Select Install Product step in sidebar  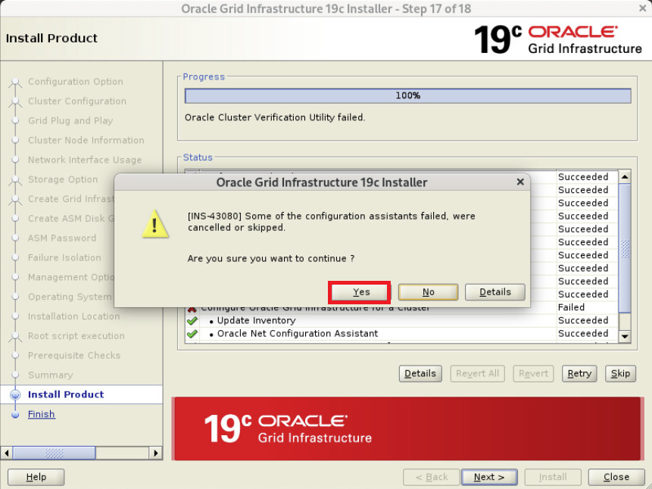coord(66,394)
